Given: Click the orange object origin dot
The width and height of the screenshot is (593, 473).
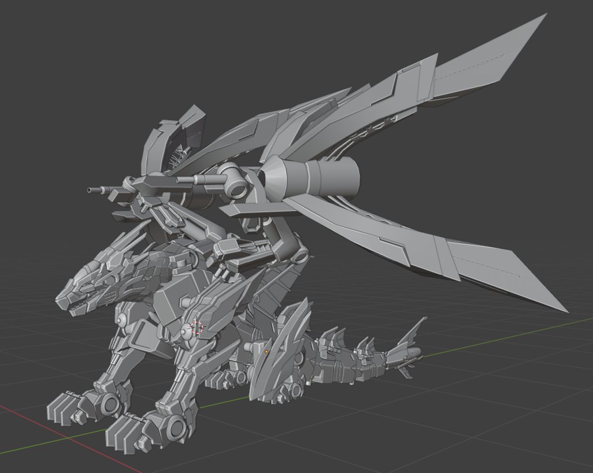Looking at the screenshot, I should click(266, 352).
